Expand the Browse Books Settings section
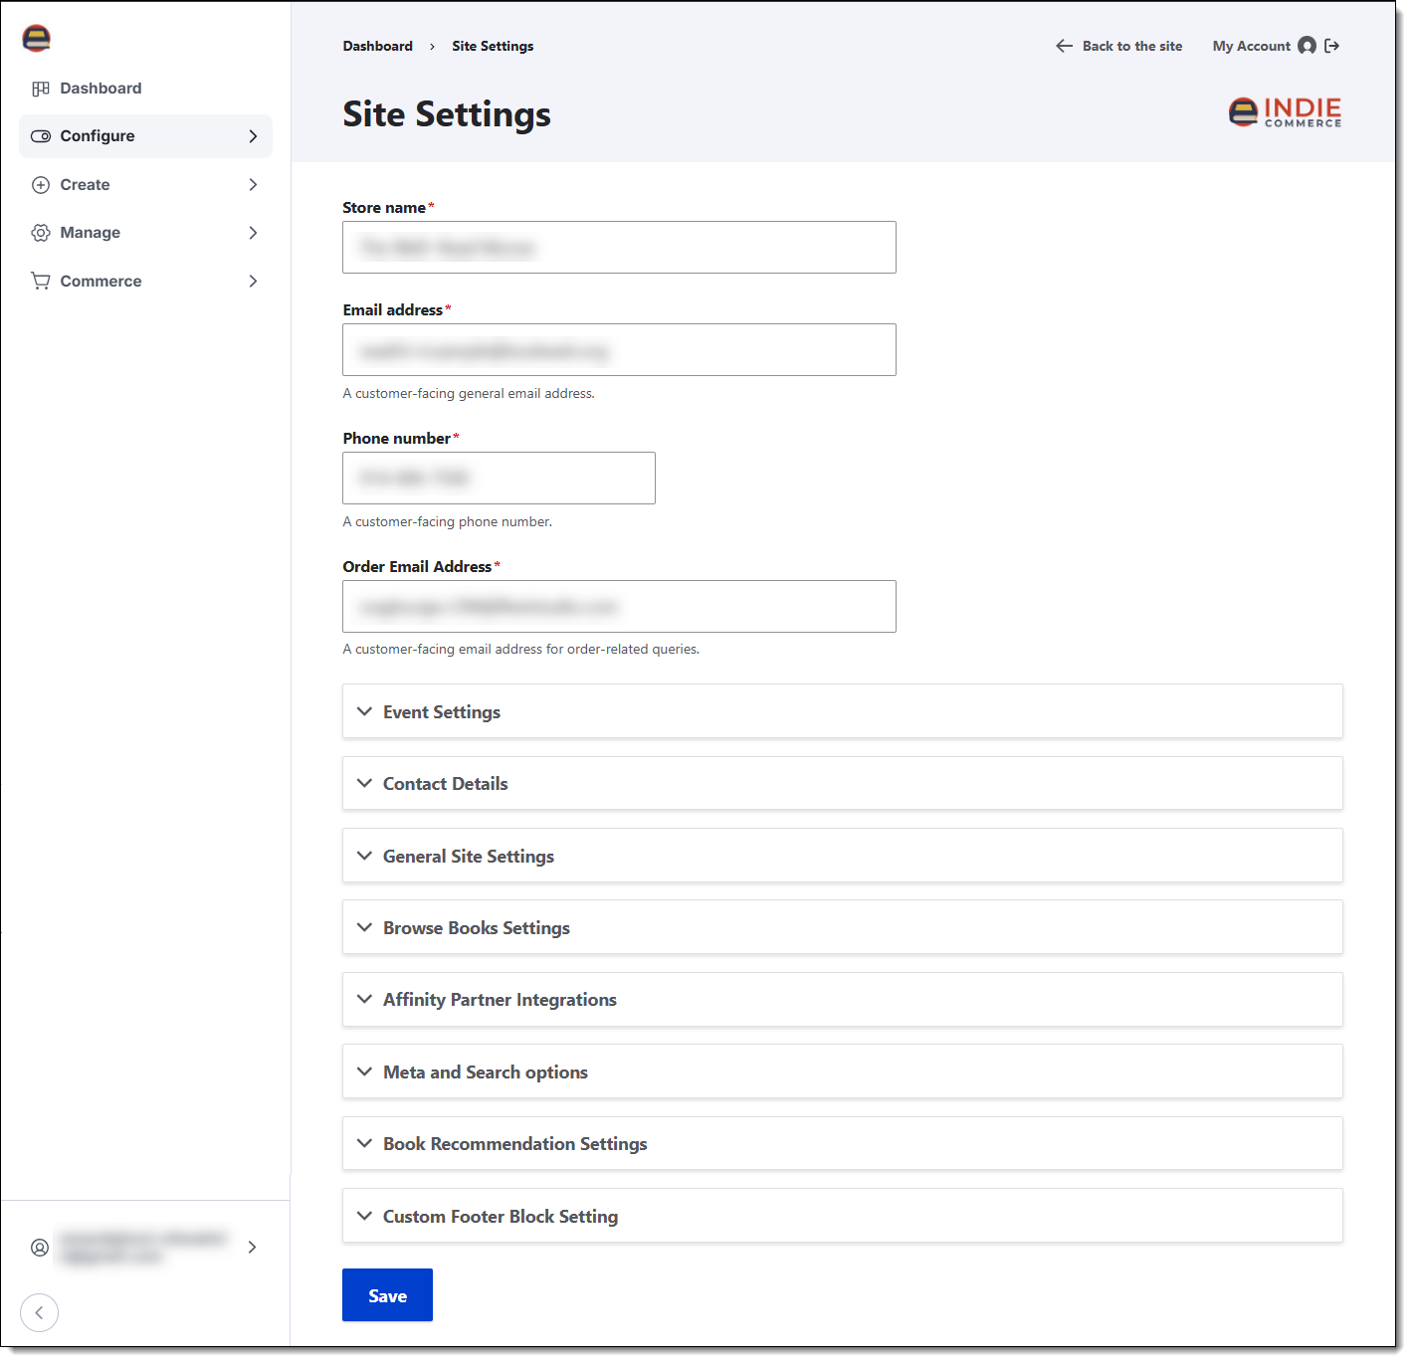1411x1362 pixels. 842,927
